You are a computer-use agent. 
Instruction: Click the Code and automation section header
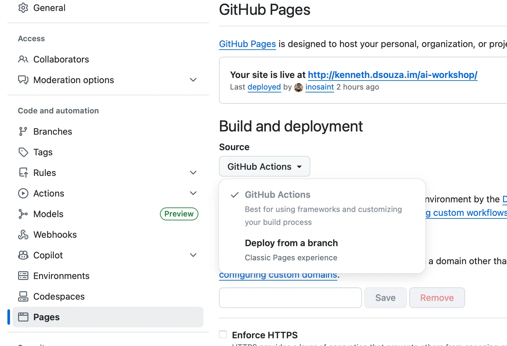click(58, 111)
